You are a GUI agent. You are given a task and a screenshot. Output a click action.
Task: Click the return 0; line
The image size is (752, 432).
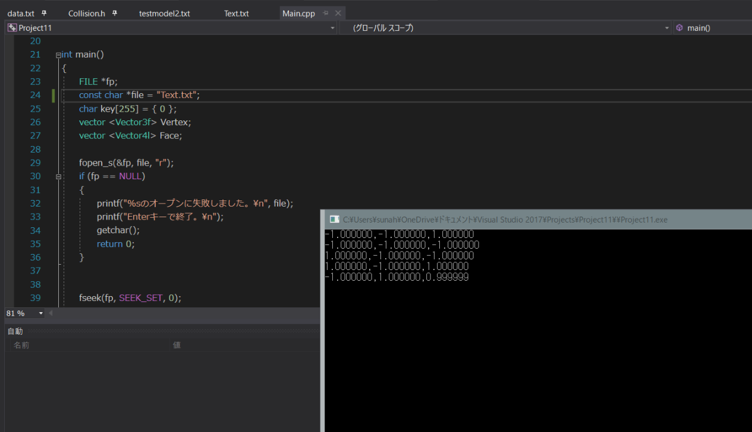[116, 244]
